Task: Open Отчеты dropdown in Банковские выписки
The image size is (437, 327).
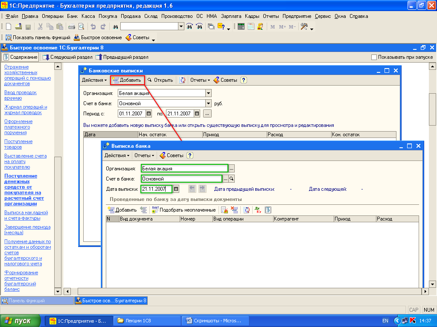Action: click(x=200, y=80)
